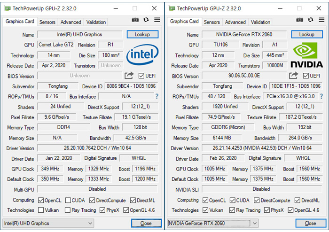
Task: Switch to Sensors tab in the Intel window
Action: point(47,22)
